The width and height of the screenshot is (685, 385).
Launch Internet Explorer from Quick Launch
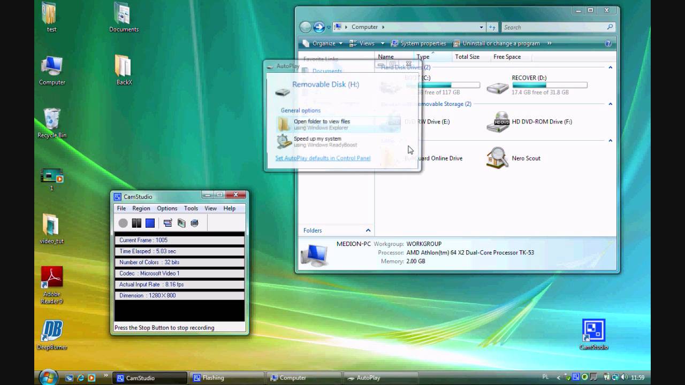coord(80,378)
